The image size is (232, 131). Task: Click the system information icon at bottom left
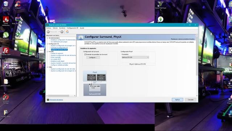pos(48,100)
